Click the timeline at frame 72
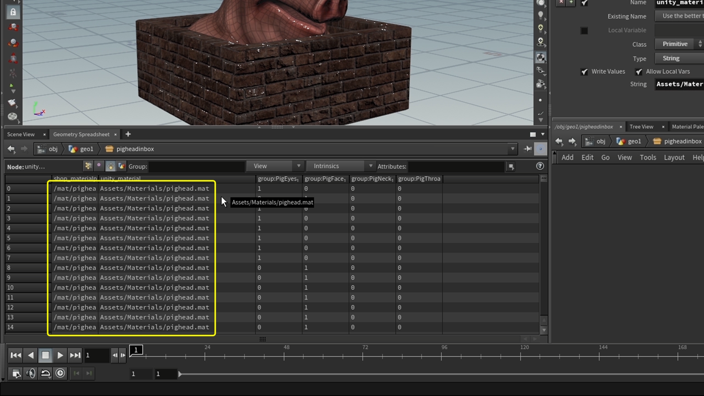This screenshot has height=396, width=704. coord(363,356)
